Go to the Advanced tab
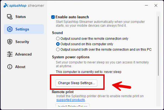The image size is (164, 110). 23,54
